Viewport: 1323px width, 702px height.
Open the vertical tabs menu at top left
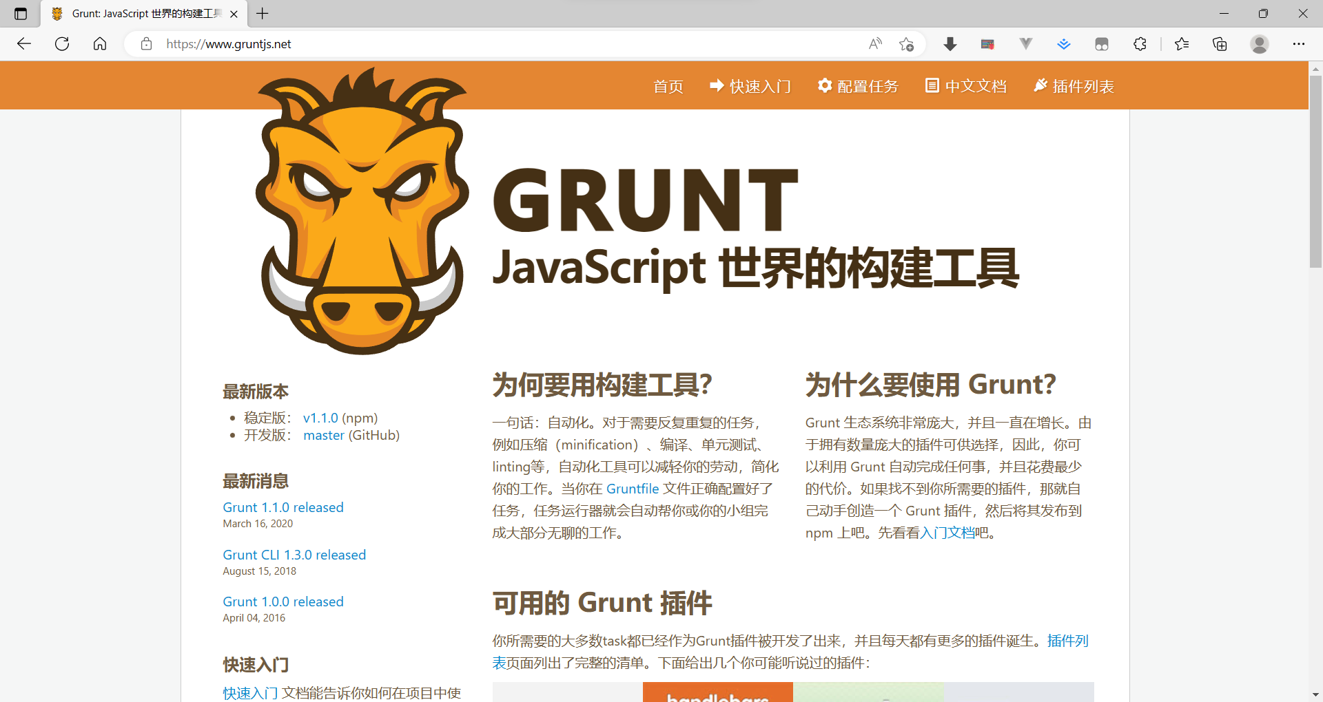20,13
